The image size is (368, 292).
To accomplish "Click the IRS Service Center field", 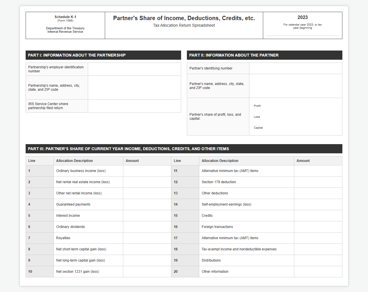I will [134, 106].
